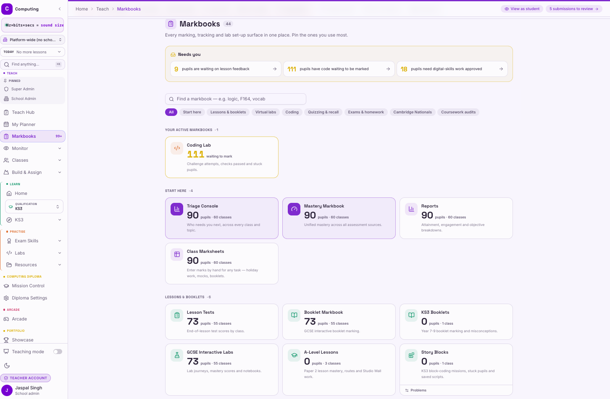Toggle Teaching mode switch
Viewport: 610px width, 399px height.
point(58,352)
